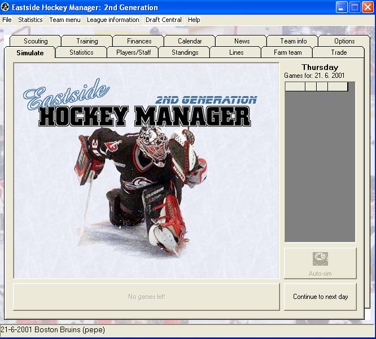Click the Thursday day label
The image size is (376, 339).
[x=320, y=67]
